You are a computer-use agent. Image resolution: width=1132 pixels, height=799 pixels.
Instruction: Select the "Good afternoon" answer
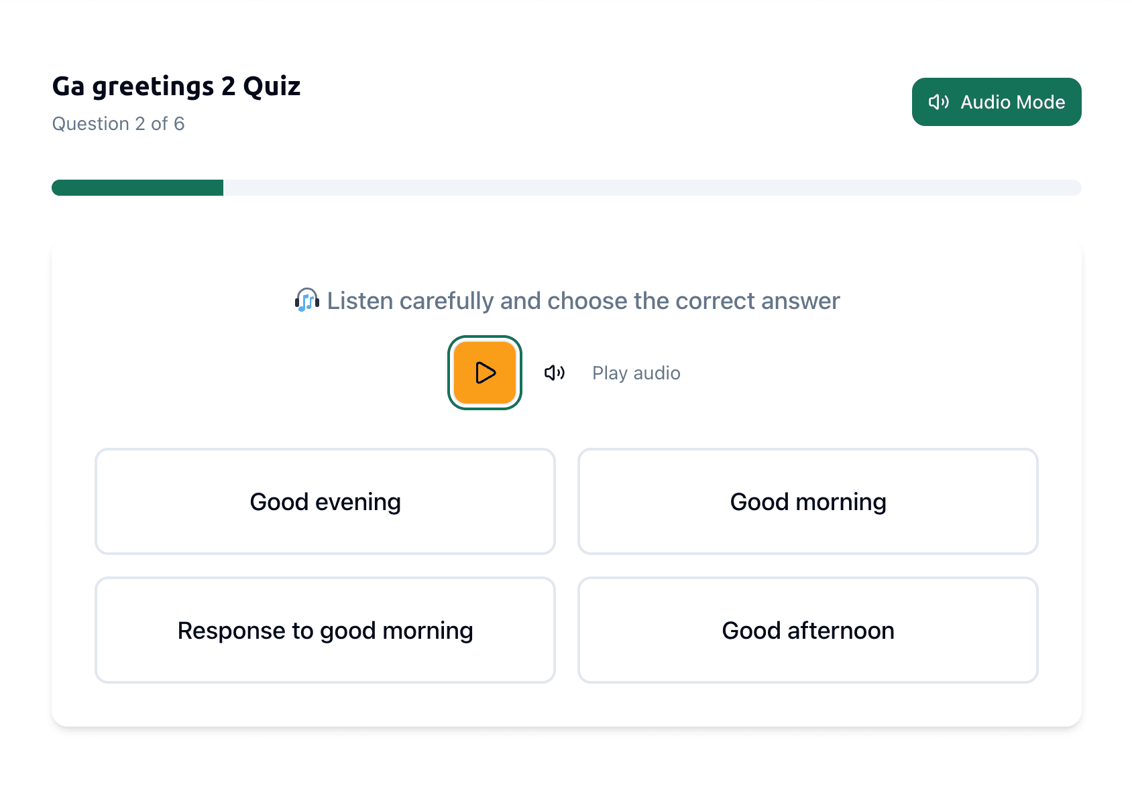click(807, 630)
